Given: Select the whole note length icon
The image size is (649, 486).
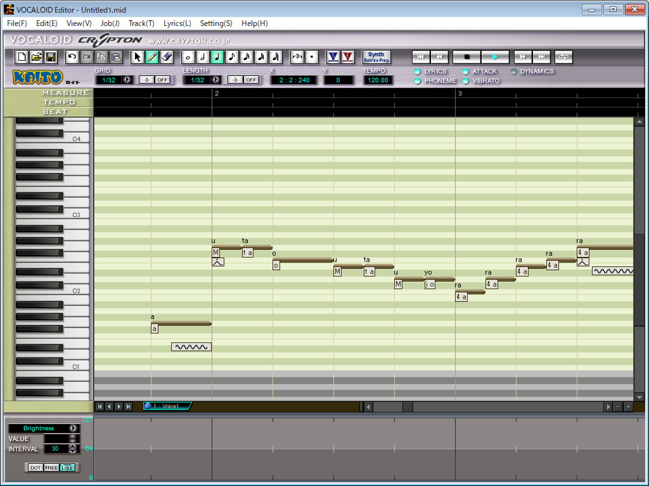Looking at the screenshot, I should [188, 57].
